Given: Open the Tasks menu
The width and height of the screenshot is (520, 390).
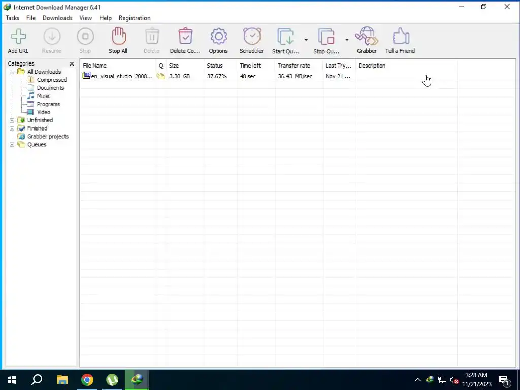Looking at the screenshot, I should (13, 18).
